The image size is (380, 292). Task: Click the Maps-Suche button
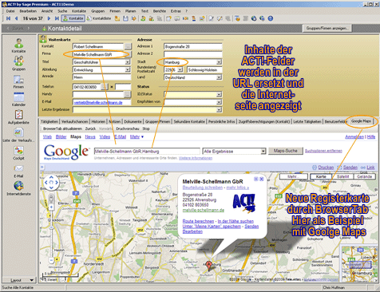point(286,151)
